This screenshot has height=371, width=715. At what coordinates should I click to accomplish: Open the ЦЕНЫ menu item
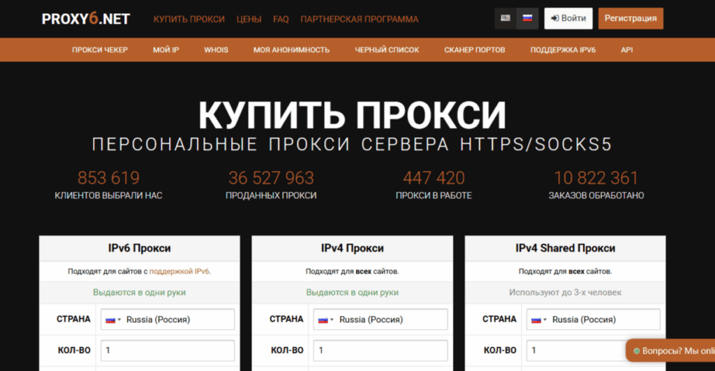tap(249, 19)
